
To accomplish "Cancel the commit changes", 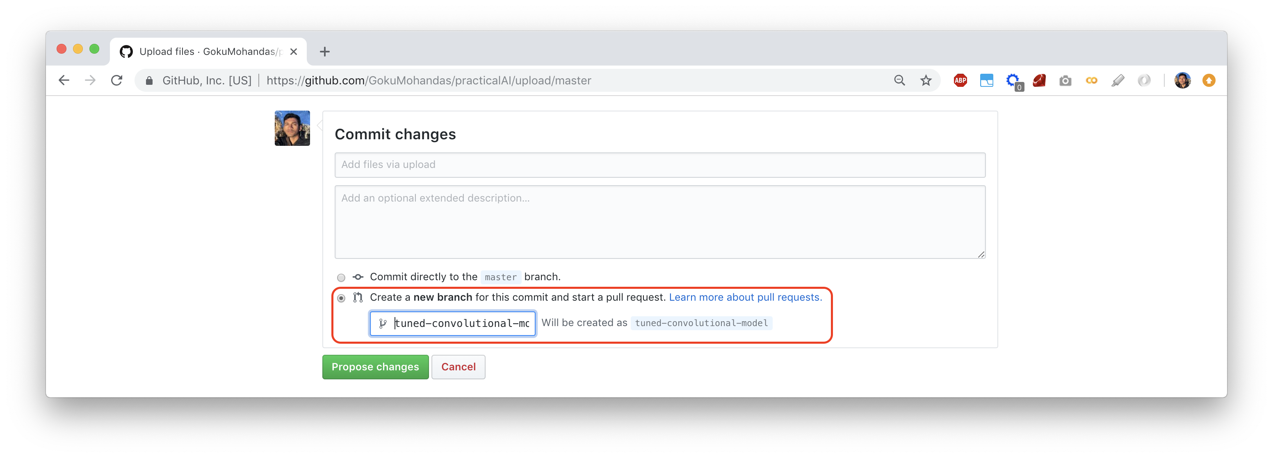I will (458, 367).
